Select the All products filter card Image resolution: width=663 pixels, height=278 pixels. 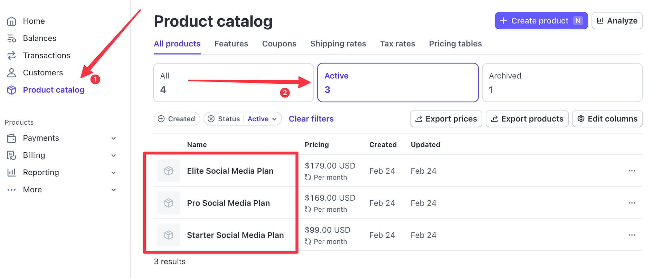point(234,83)
